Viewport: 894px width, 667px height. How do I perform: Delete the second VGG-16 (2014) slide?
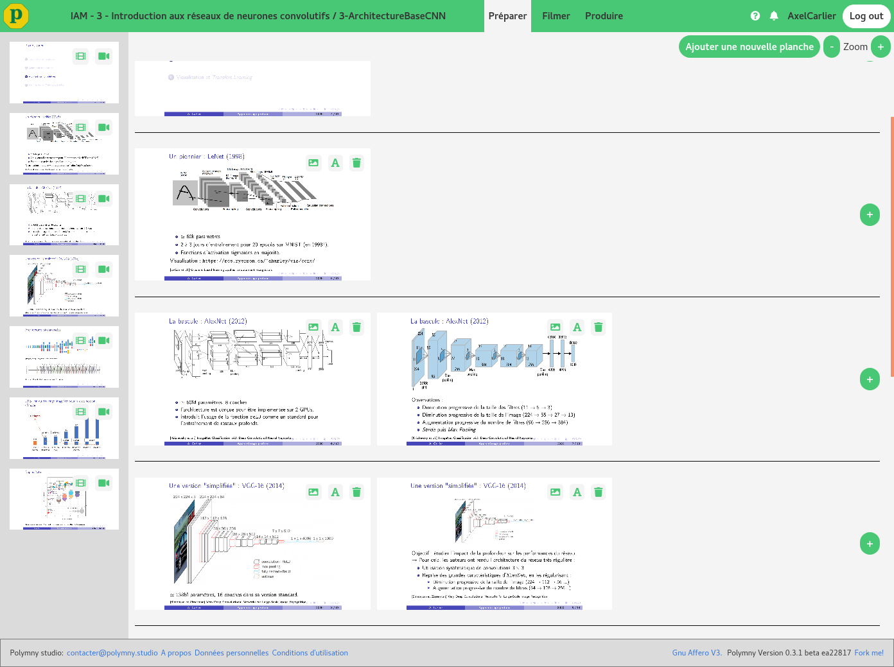coord(599,492)
